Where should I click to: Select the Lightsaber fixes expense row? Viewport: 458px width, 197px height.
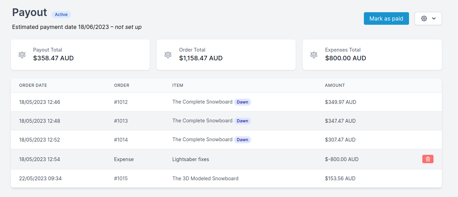[x=190, y=159]
